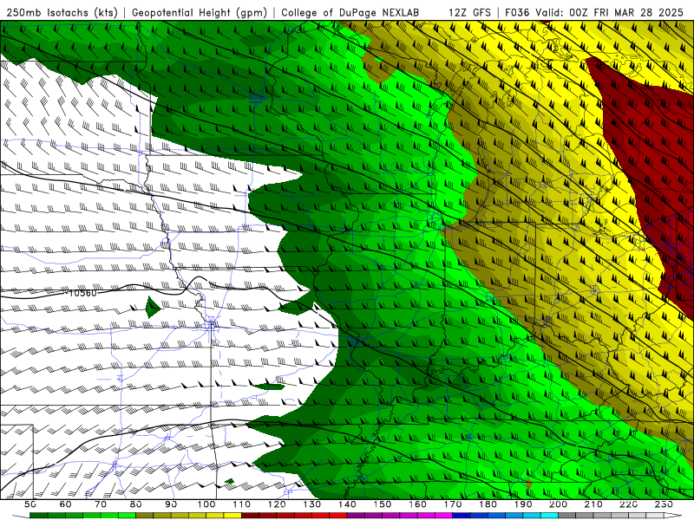Select the cyan swatch just before gray
The width and height of the screenshot is (694, 520).
pyautogui.click(x=549, y=516)
